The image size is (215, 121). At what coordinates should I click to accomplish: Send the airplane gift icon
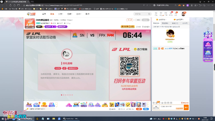[122, 105]
